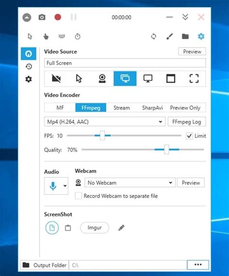Click the double chevron down icon
Viewport: 229px width, 276px height.
185,17
